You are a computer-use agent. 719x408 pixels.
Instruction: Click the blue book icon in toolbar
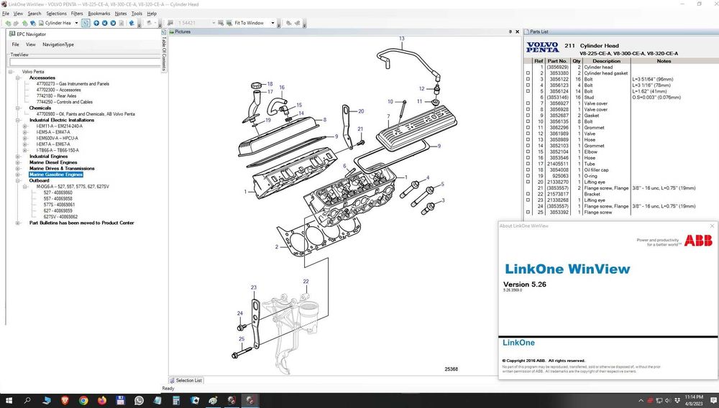132,23
